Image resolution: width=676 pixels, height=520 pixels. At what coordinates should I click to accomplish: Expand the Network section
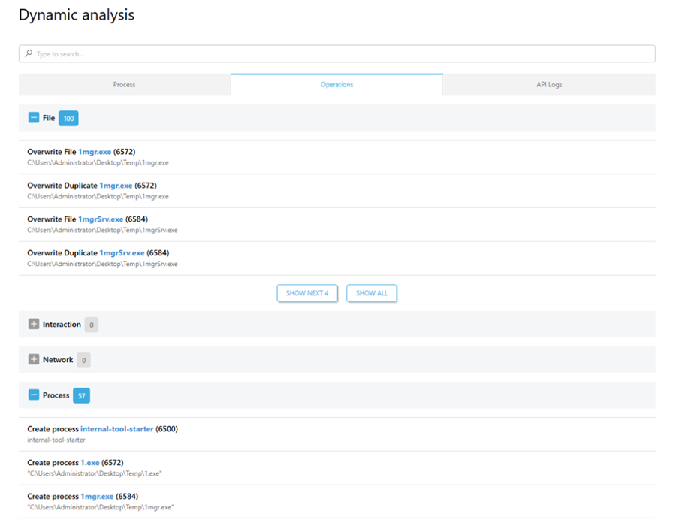pos(34,360)
